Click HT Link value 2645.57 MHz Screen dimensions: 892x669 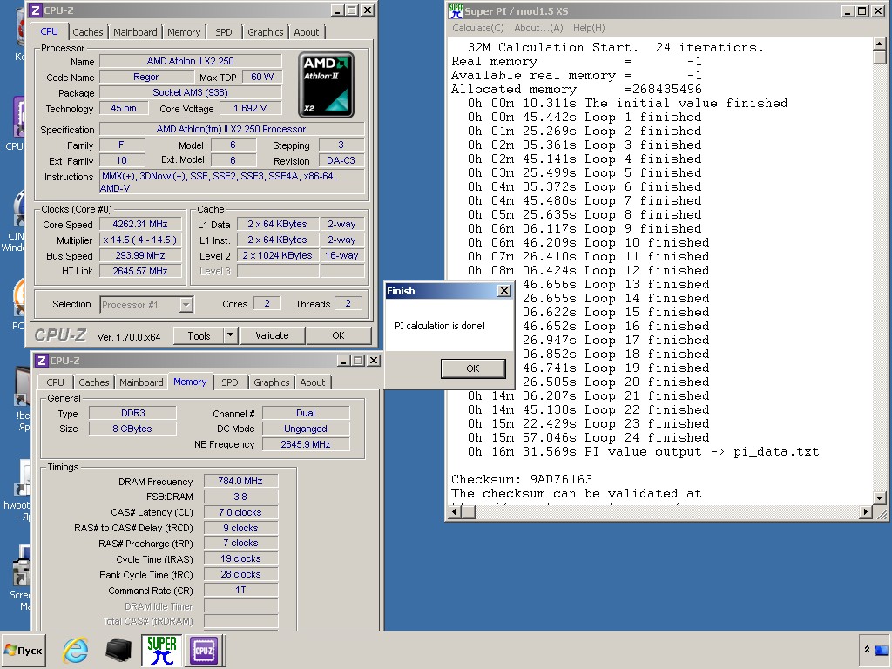pos(140,272)
